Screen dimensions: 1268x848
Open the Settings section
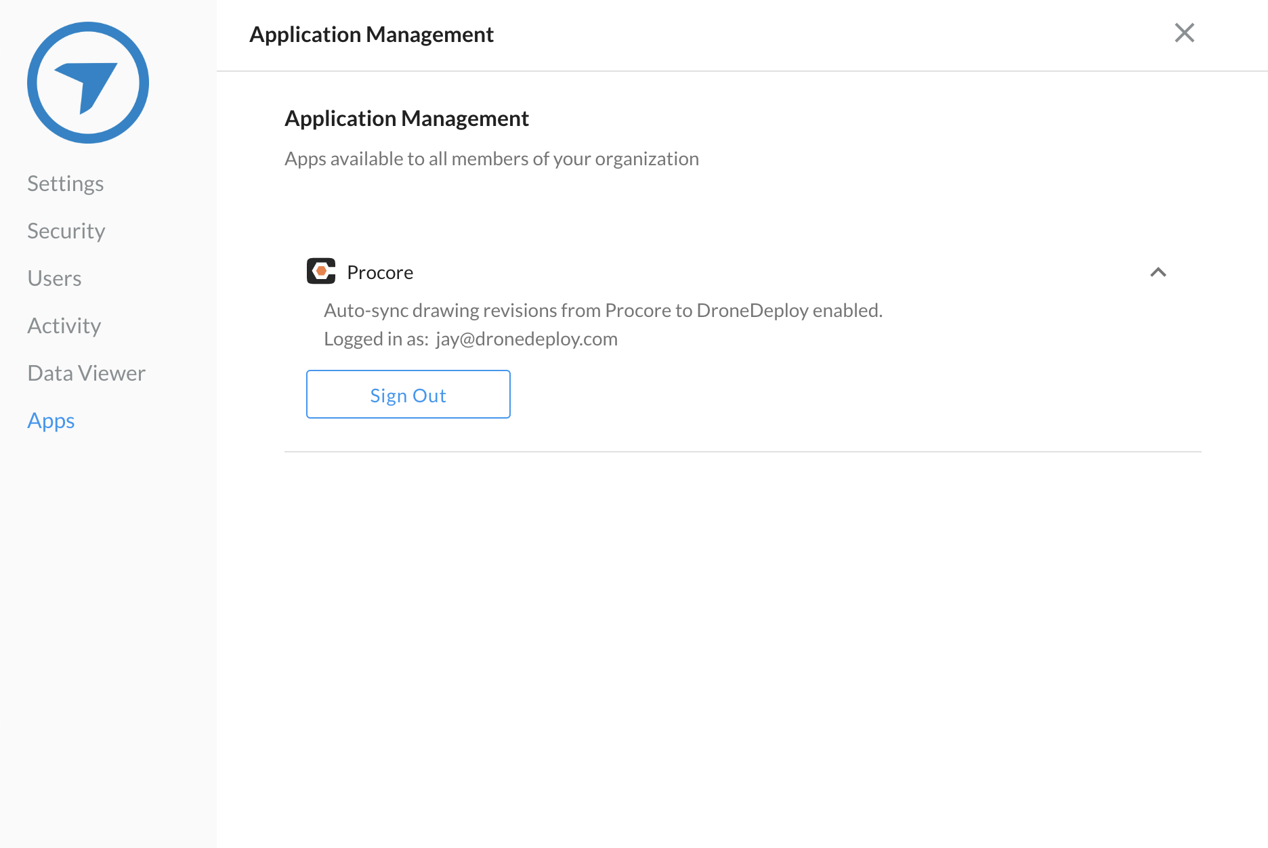tap(66, 184)
